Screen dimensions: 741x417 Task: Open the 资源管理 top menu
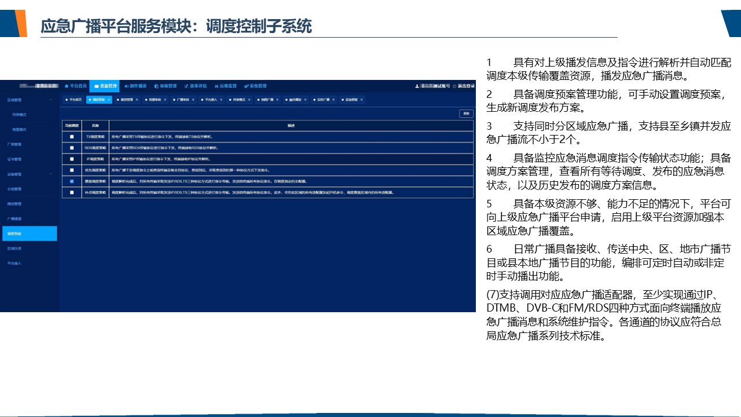(104, 86)
